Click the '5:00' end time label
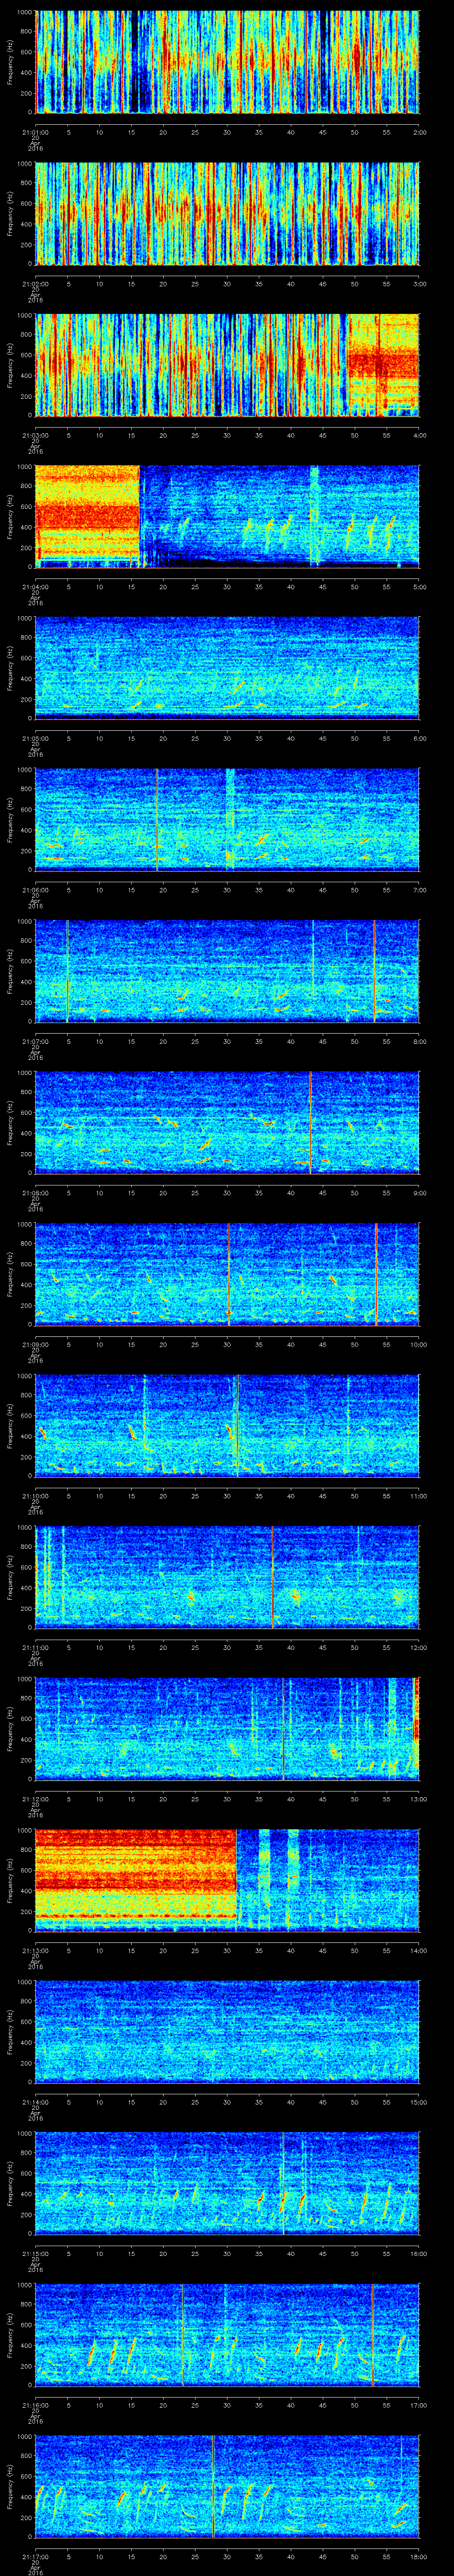The image size is (454, 2576). tap(419, 587)
